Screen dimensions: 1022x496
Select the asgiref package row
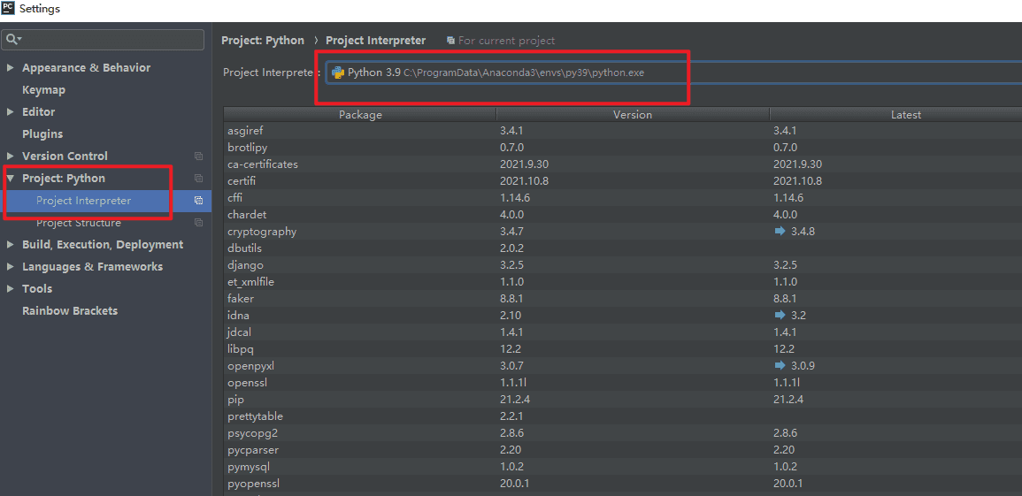click(622, 130)
